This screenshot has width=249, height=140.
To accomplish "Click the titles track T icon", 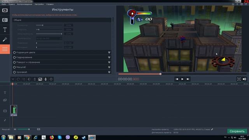I will 5,93.
